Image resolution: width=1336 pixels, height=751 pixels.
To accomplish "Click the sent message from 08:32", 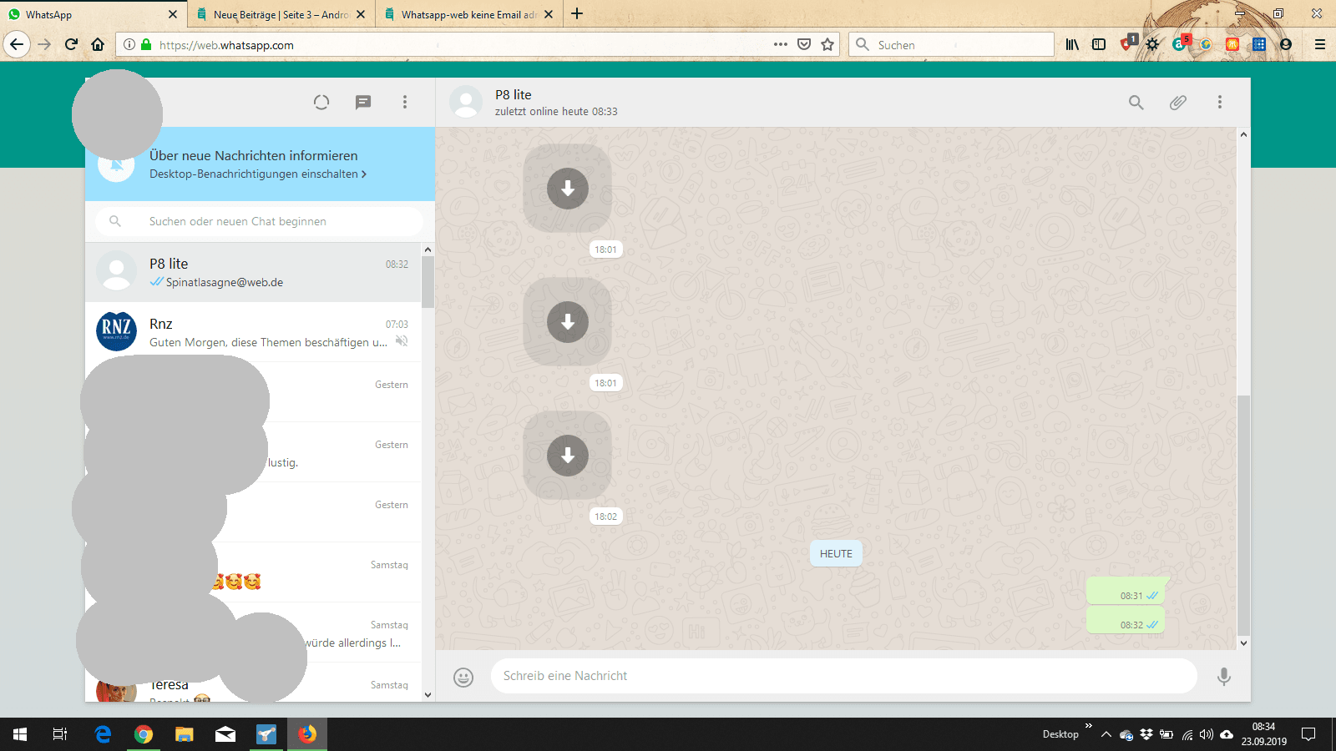I will (1125, 620).
